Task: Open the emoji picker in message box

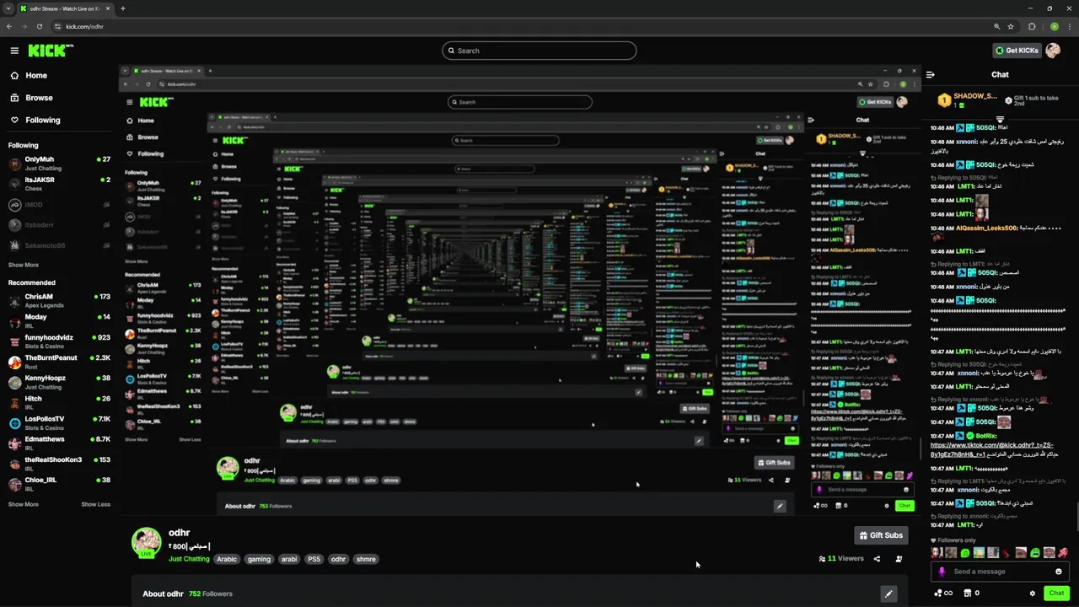Action: pos(1059,572)
